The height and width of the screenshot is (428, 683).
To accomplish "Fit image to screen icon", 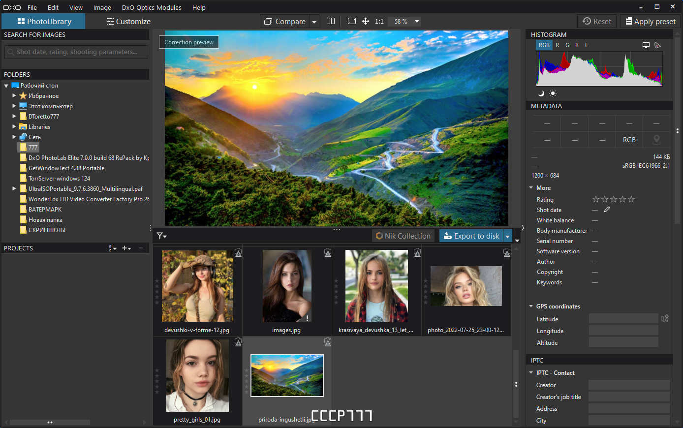I will [x=352, y=21].
